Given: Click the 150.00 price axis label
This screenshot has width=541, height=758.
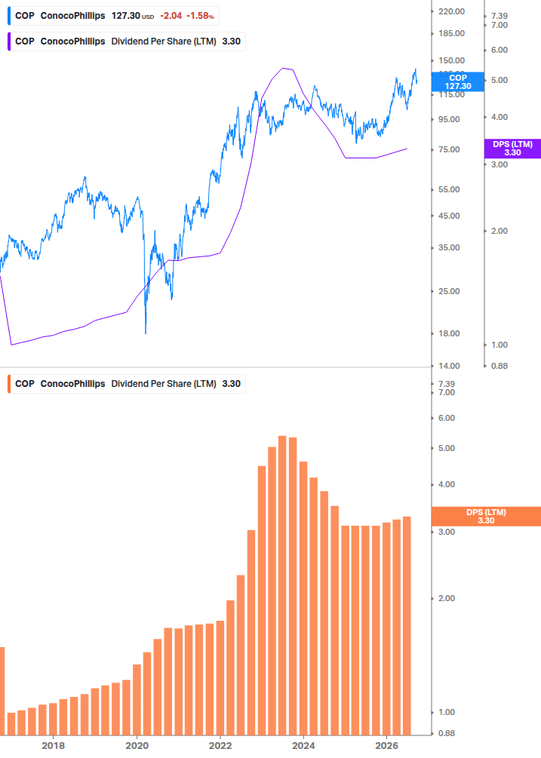Looking at the screenshot, I should coord(451,60).
